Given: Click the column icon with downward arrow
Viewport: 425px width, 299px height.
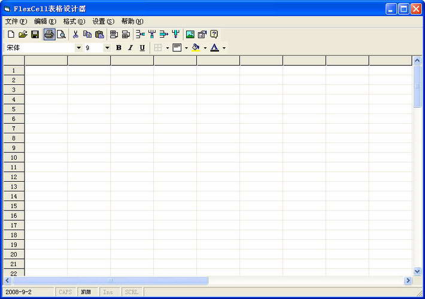Looking at the screenshot, I should (x=175, y=35).
